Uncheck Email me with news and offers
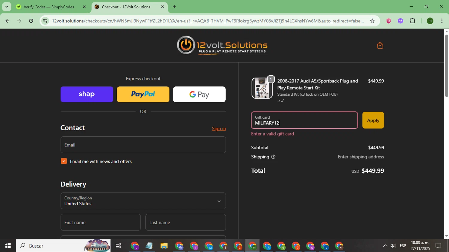Screen dimensions: 449x252 [x=64, y=161]
